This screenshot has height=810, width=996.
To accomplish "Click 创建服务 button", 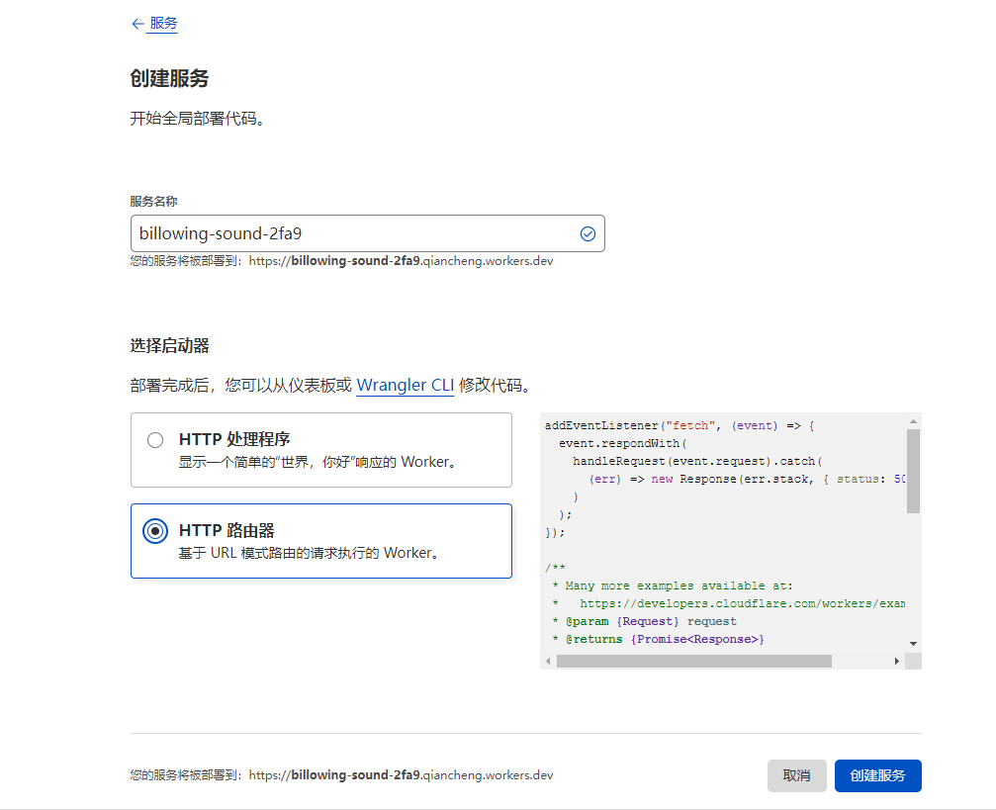I will point(878,775).
